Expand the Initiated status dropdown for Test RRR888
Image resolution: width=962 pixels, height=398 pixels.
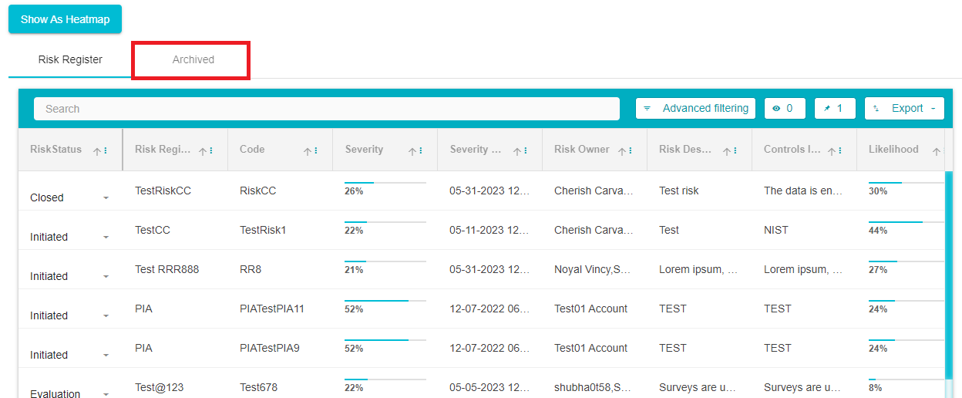[x=106, y=277]
